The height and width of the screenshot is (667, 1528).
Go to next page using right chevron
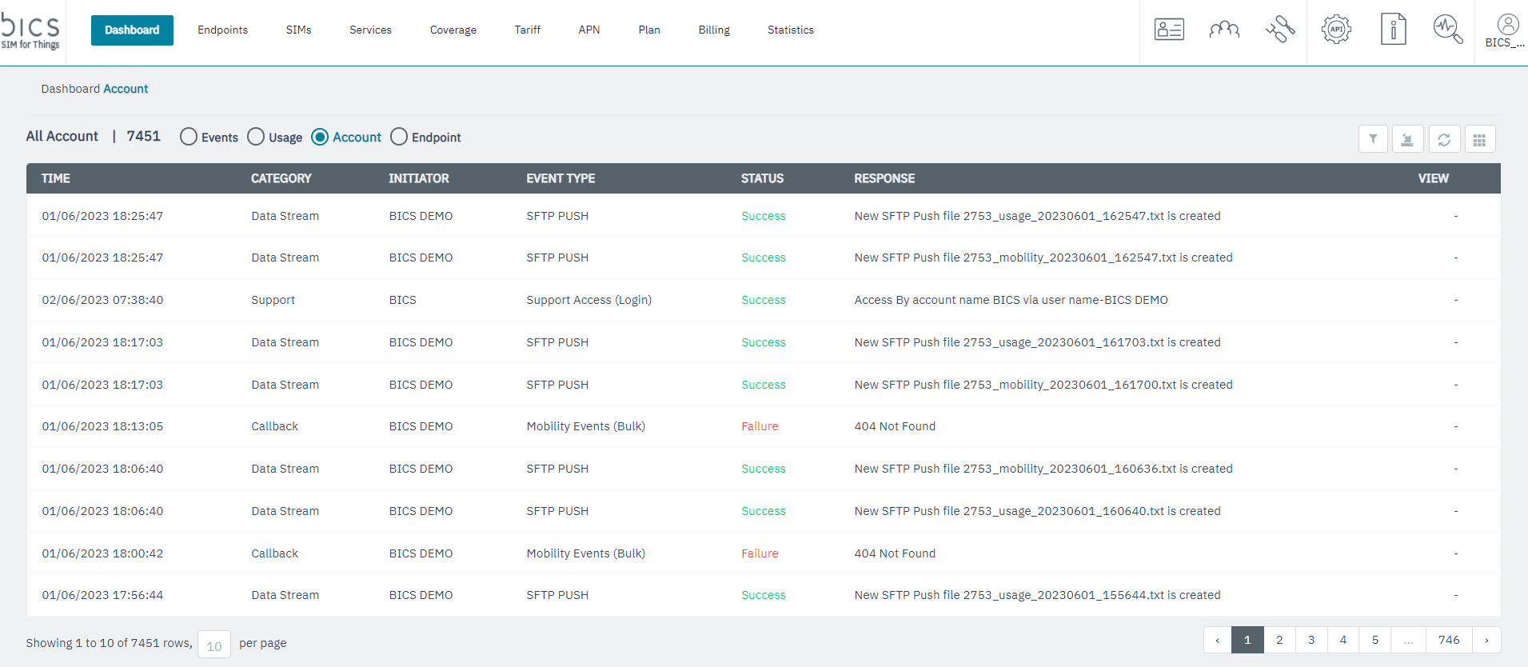(x=1486, y=640)
